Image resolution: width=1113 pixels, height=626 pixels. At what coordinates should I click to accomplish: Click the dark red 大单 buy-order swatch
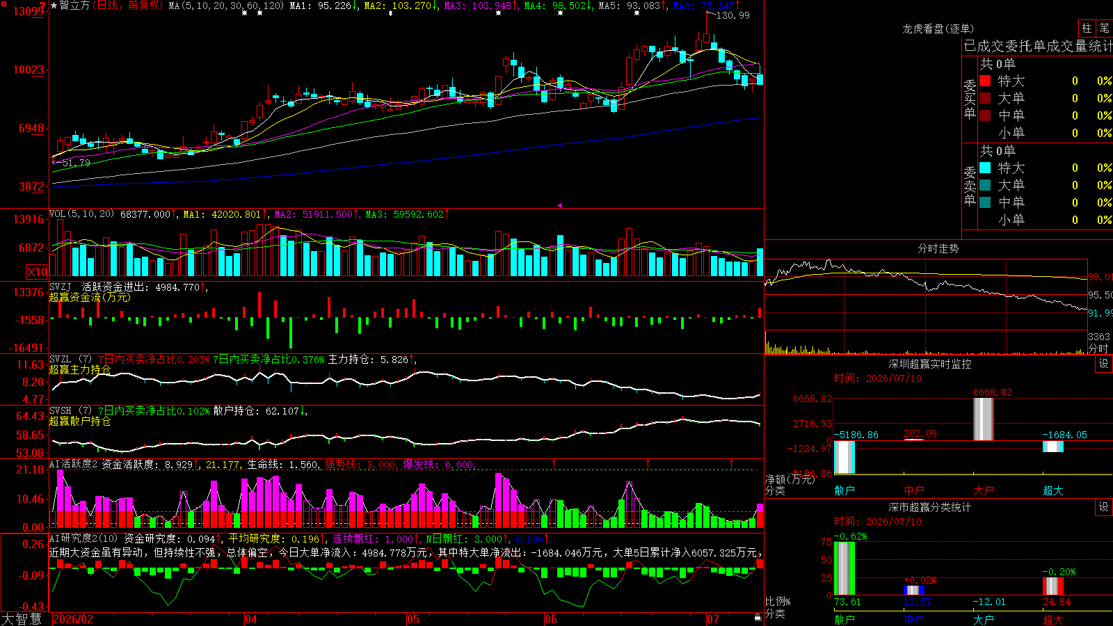pos(985,98)
